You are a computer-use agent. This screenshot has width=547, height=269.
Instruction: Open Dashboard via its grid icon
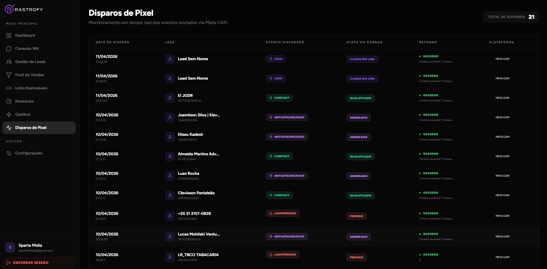click(x=9, y=36)
